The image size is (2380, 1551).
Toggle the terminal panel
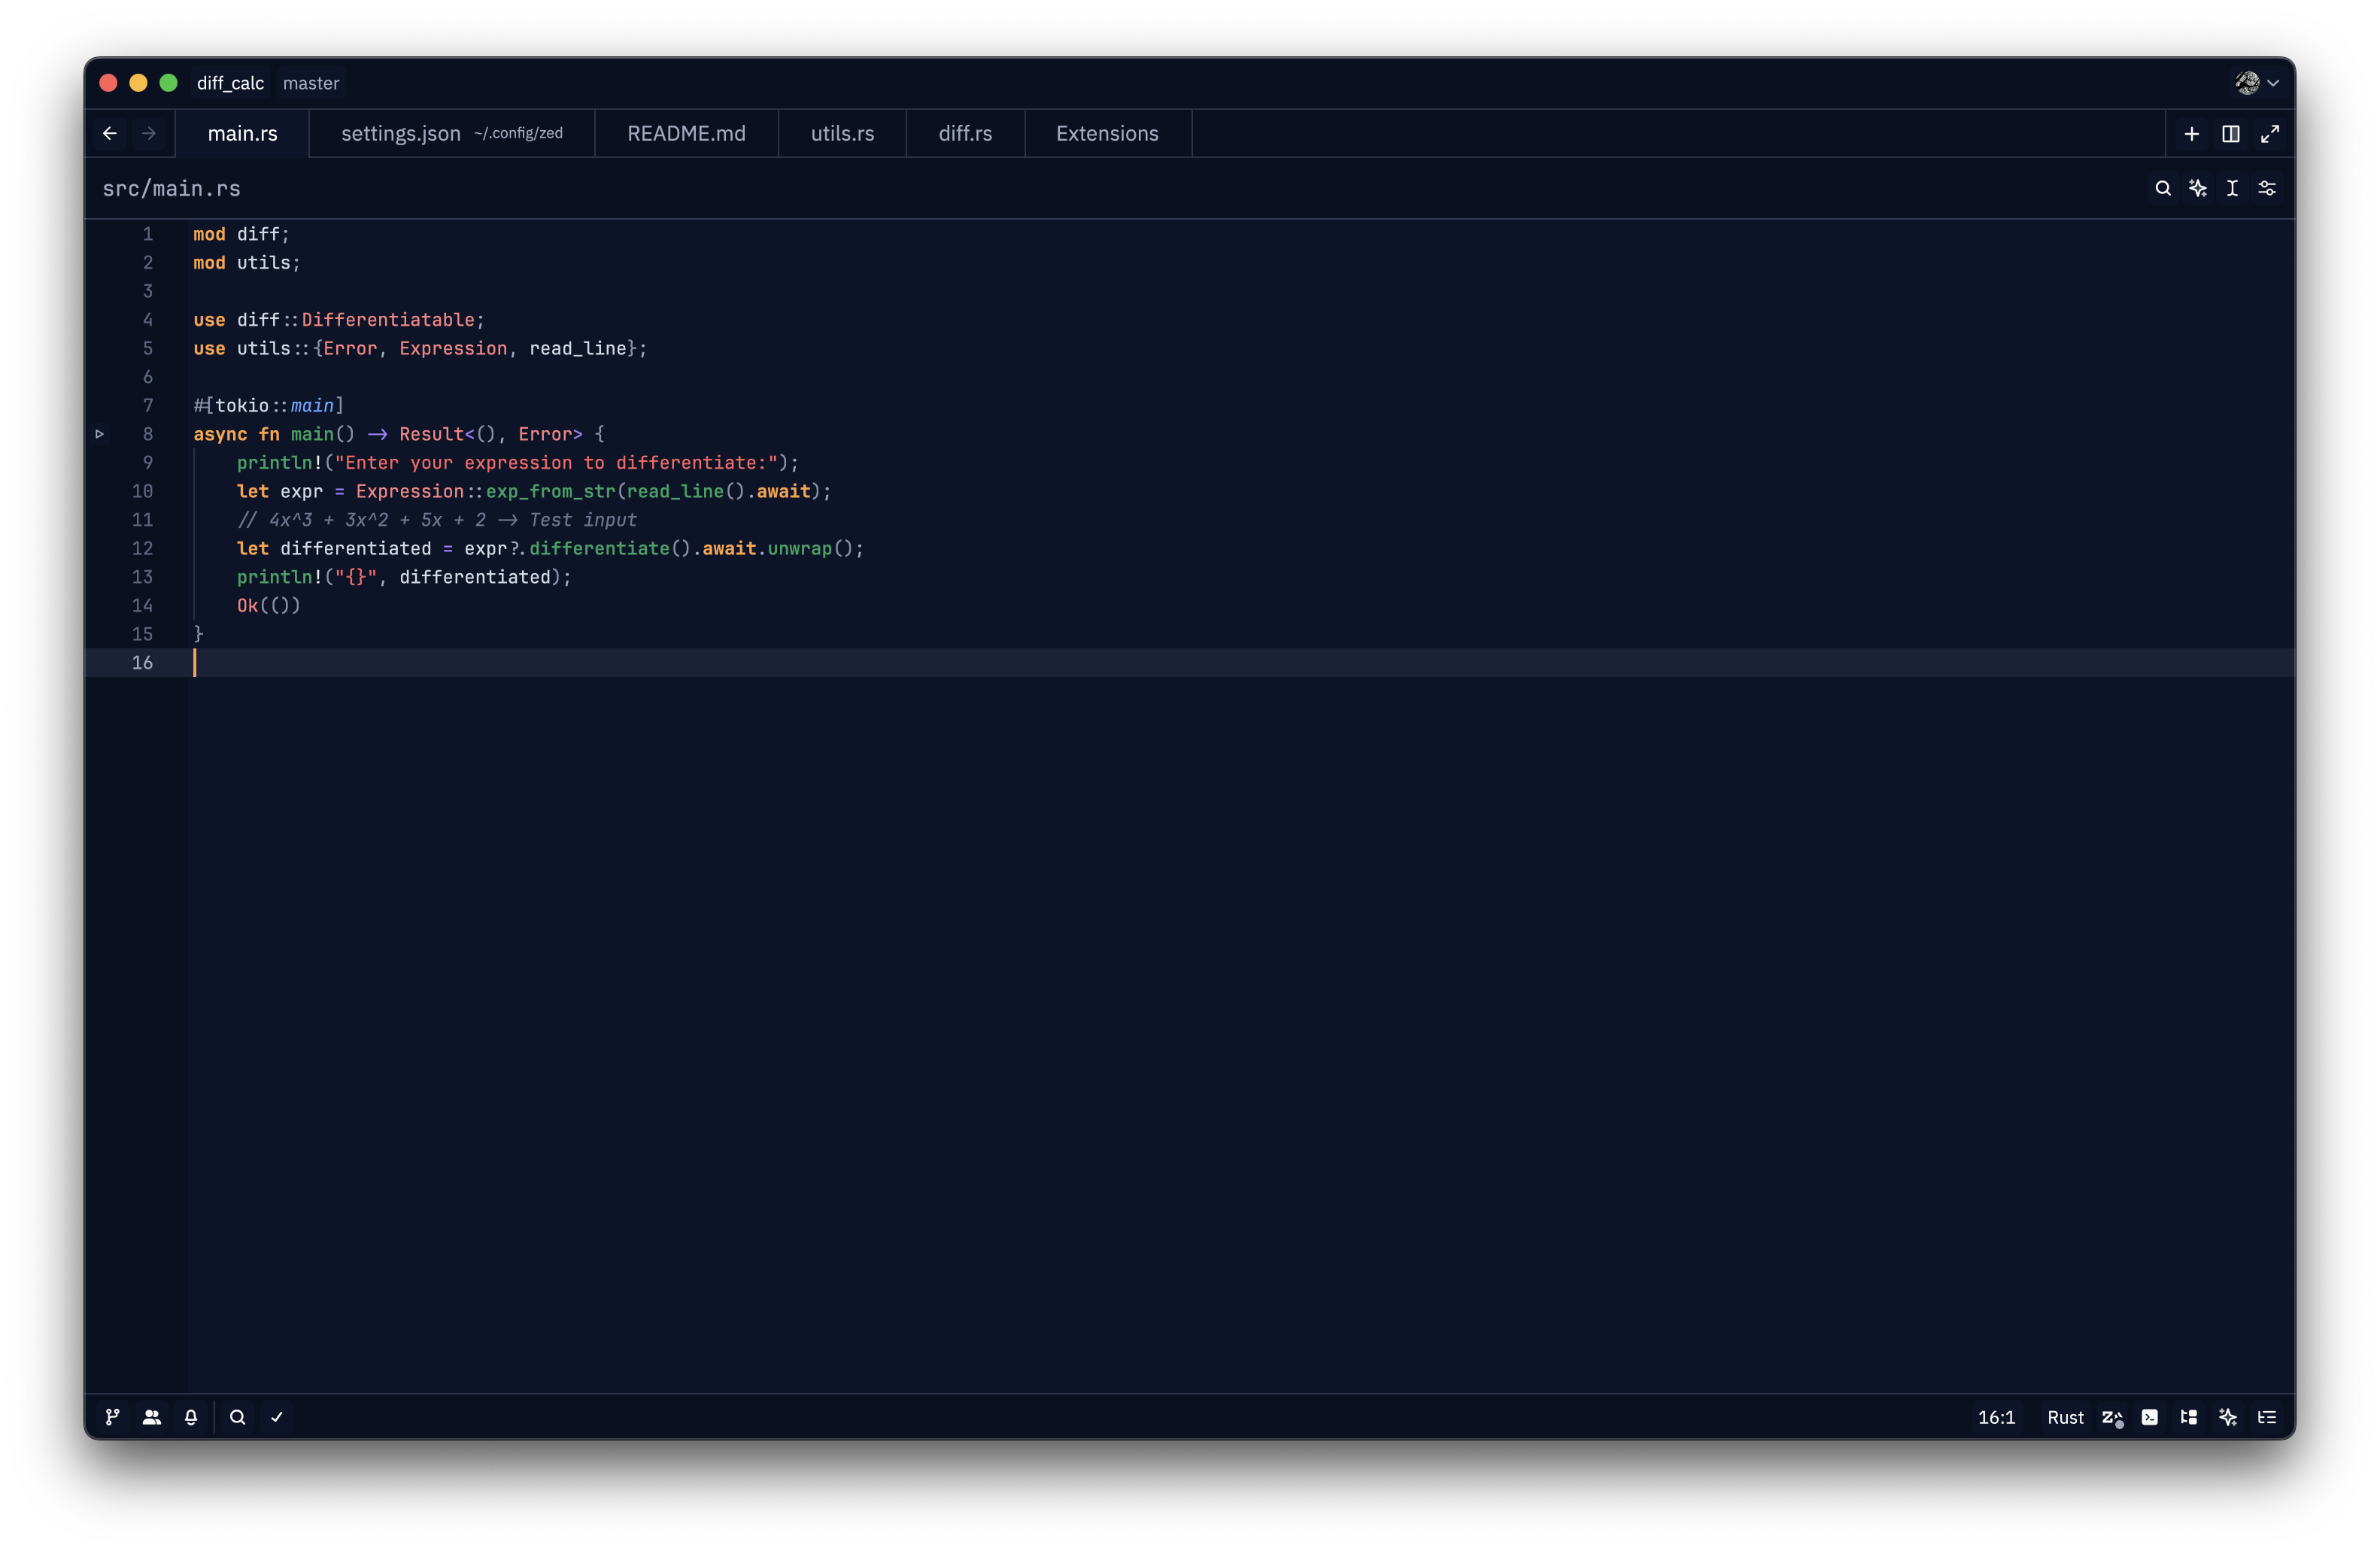pyautogui.click(x=2150, y=1417)
